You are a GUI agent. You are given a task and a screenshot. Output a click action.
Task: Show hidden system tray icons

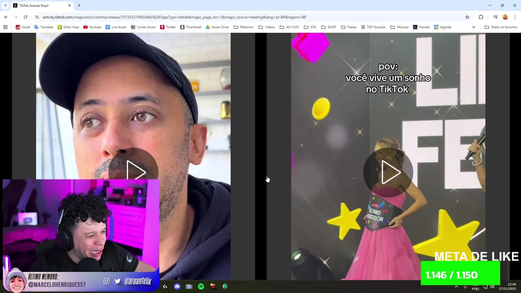[x=456, y=286]
